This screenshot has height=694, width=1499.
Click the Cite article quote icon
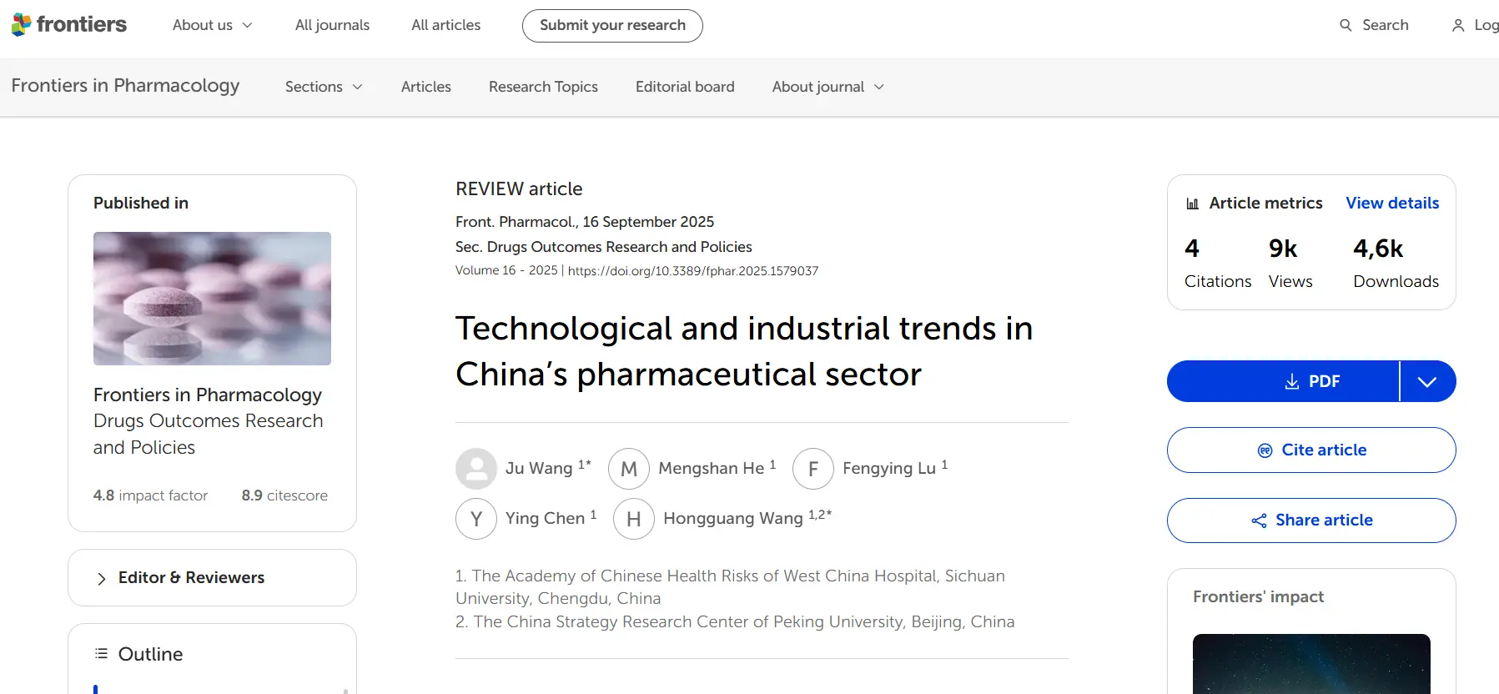(1265, 450)
